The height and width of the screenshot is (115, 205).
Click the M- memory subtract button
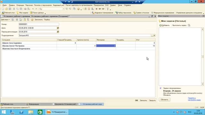[103, 9]
